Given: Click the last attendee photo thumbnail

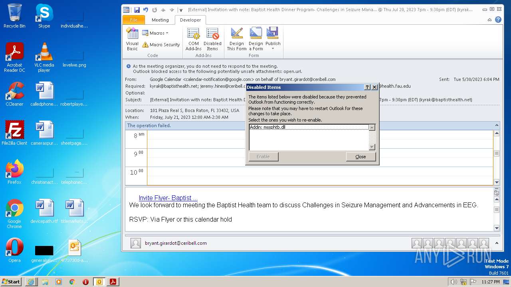Looking at the screenshot, I should [x=484, y=243].
